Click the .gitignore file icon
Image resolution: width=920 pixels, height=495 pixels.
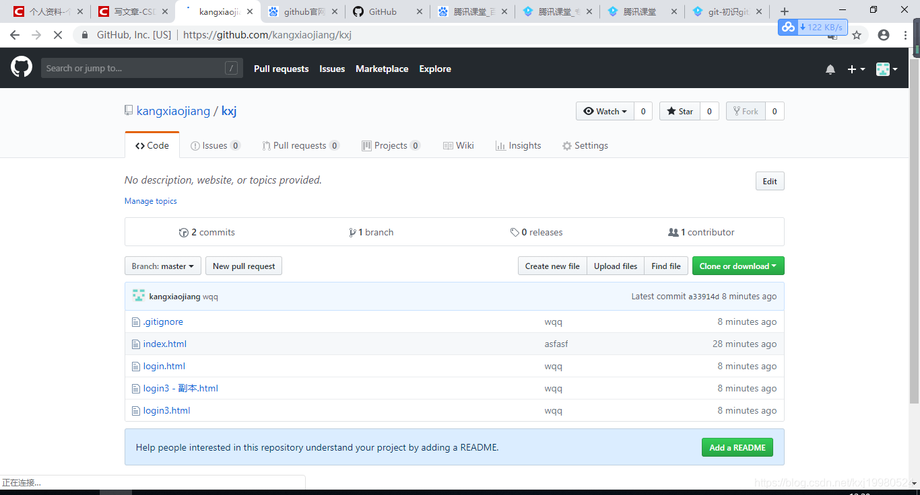click(136, 322)
